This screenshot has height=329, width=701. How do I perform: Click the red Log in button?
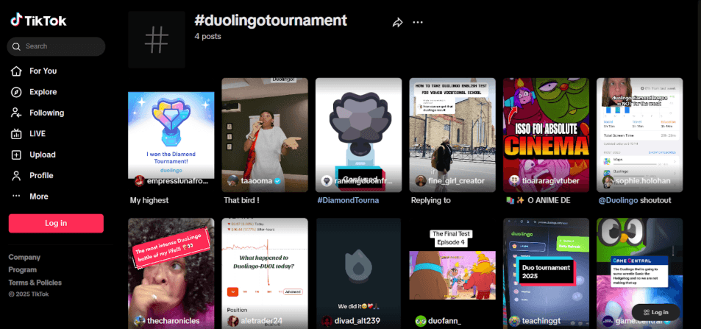point(56,223)
